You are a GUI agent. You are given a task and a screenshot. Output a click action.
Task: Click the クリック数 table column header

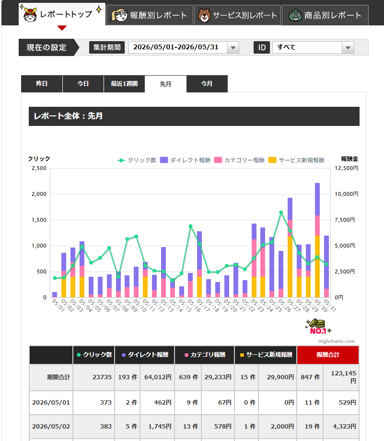(x=94, y=355)
